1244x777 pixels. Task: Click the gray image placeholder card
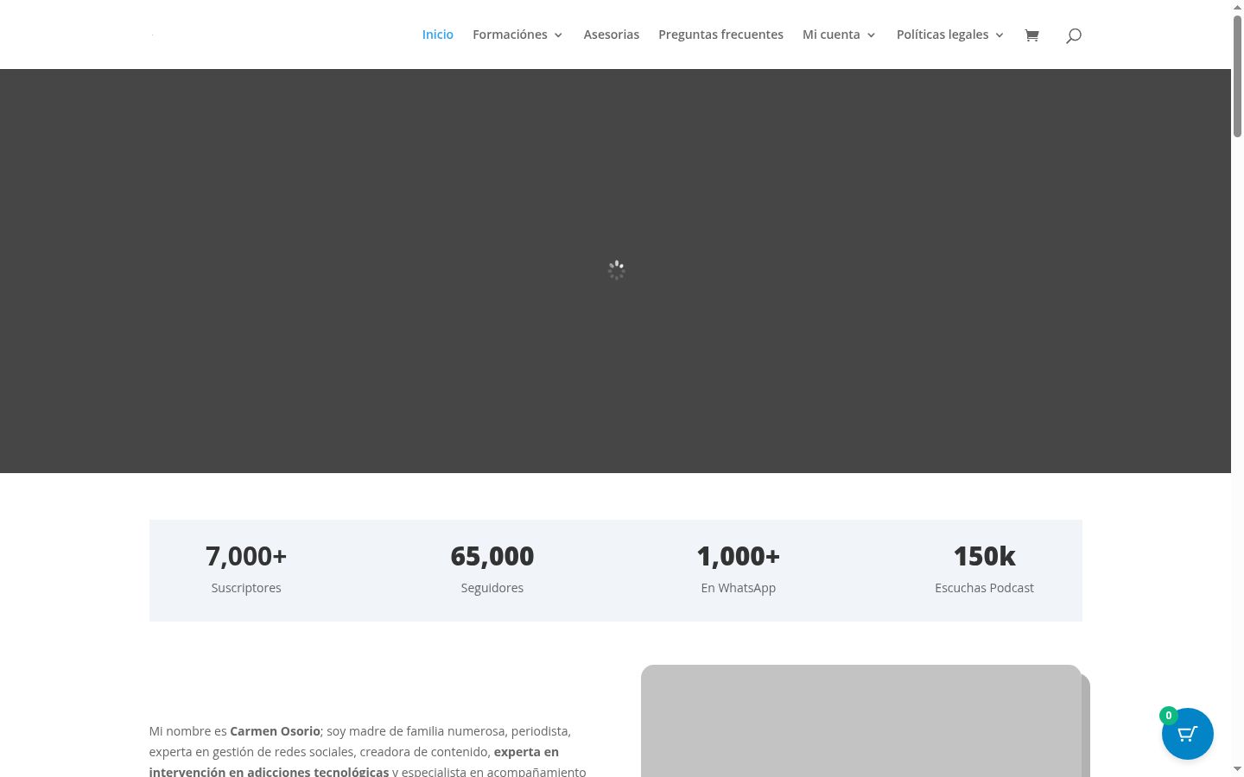tap(861, 721)
